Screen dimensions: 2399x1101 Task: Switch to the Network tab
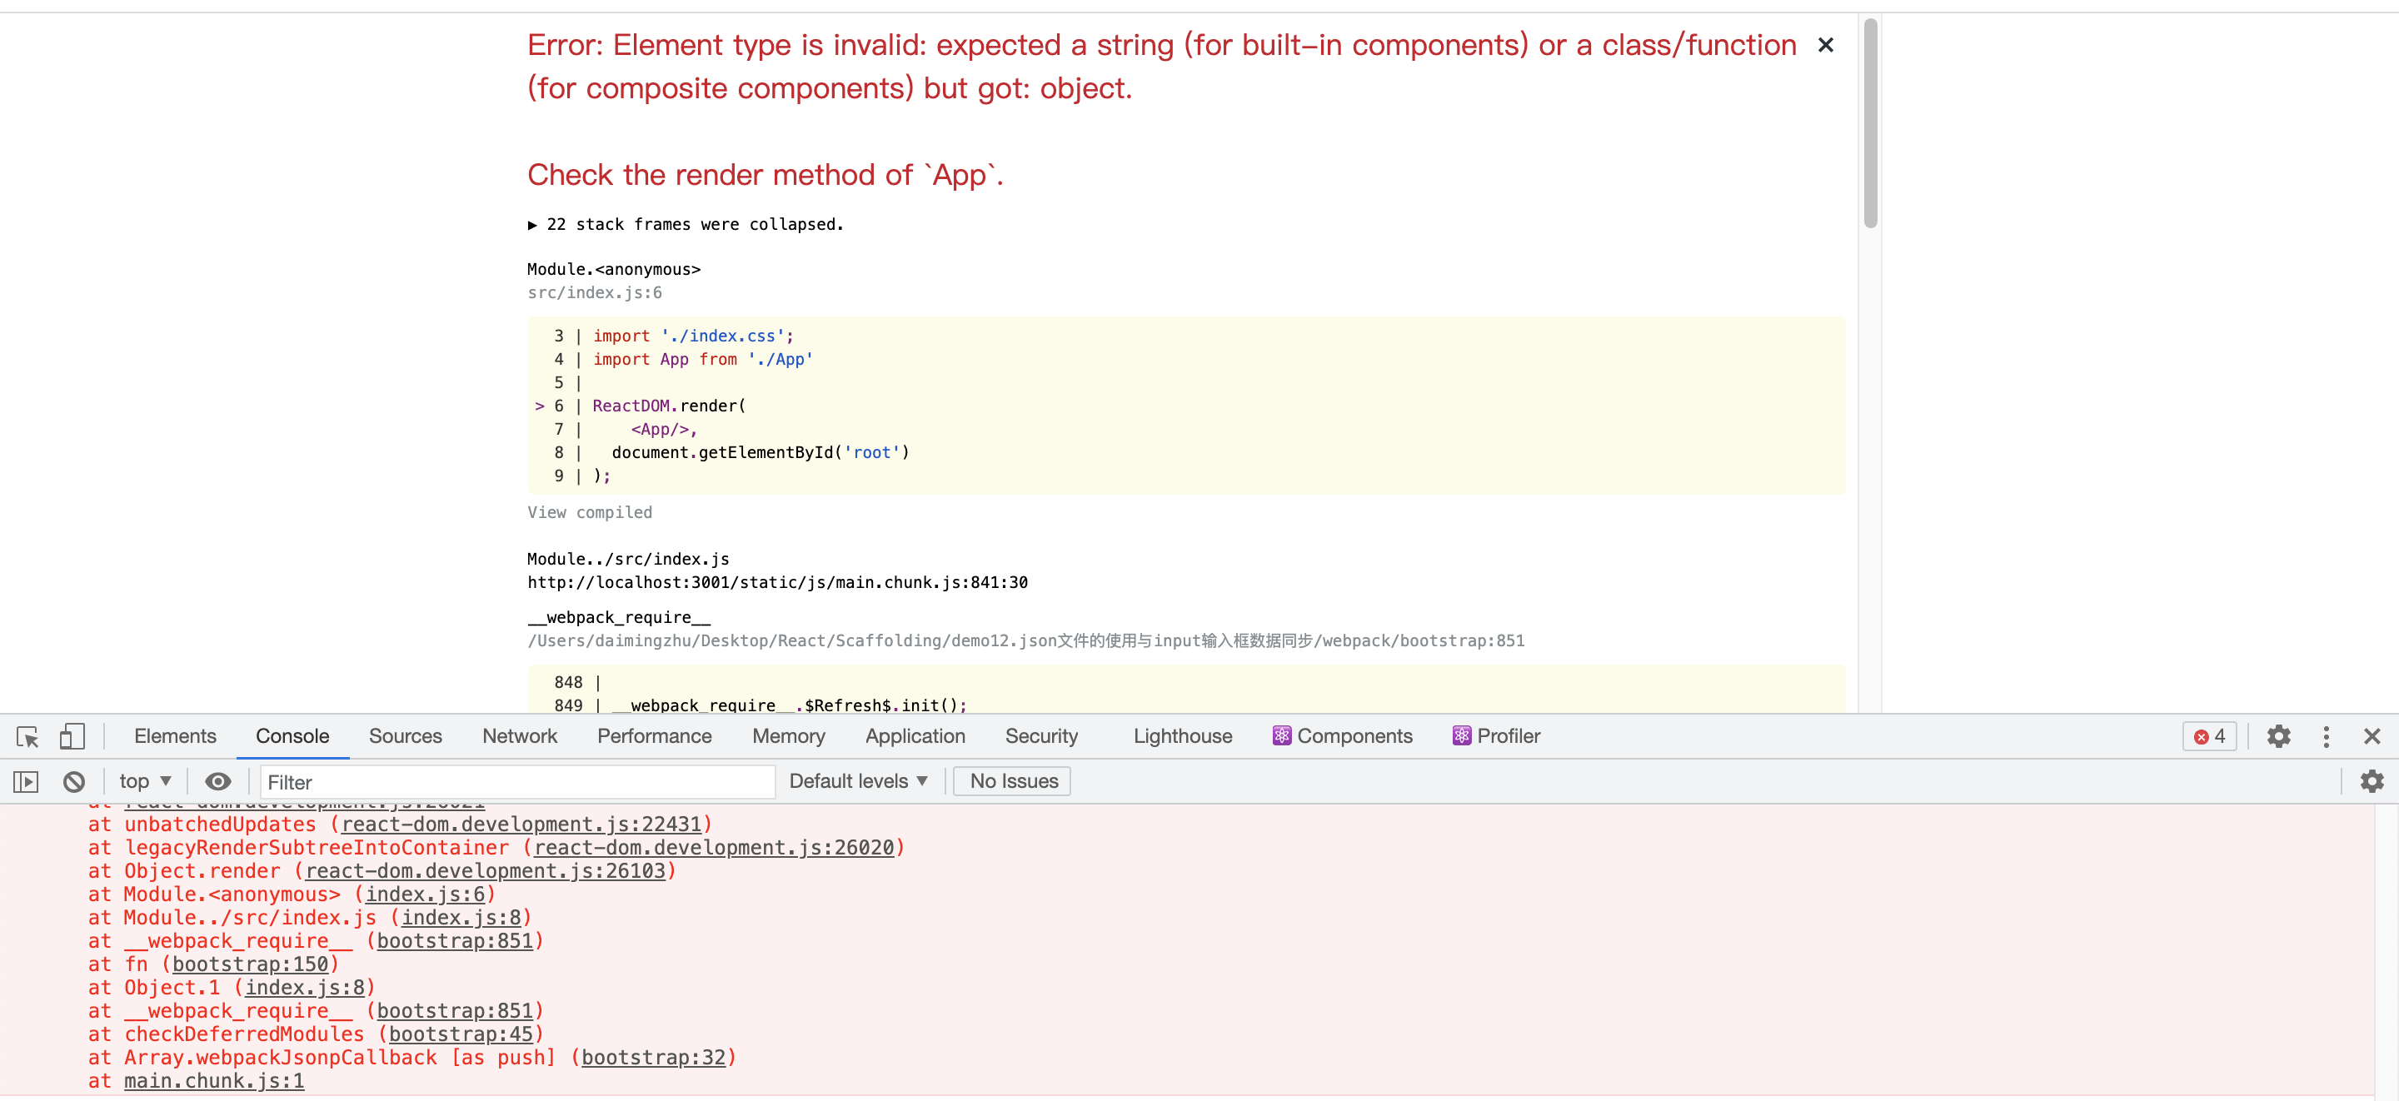520,736
